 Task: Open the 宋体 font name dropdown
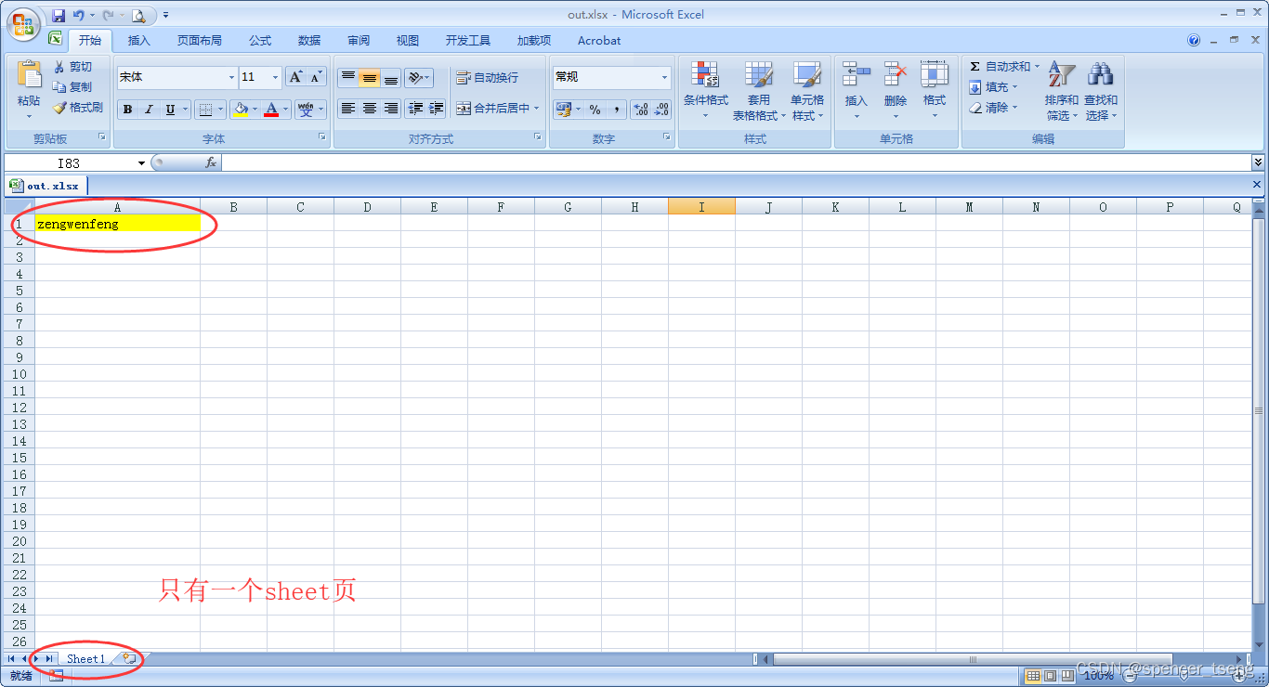pyautogui.click(x=231, y=77)
